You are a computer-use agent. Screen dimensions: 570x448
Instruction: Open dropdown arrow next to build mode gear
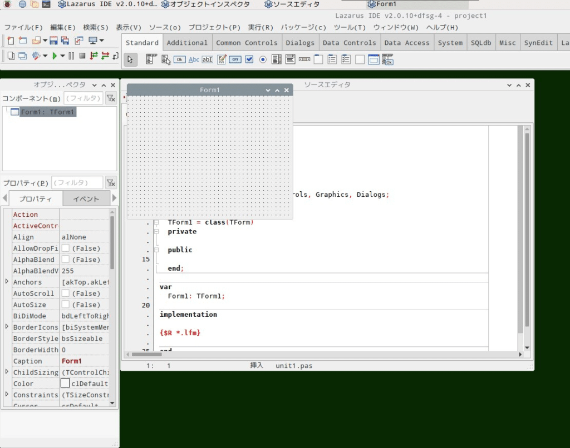pos(45,56)
